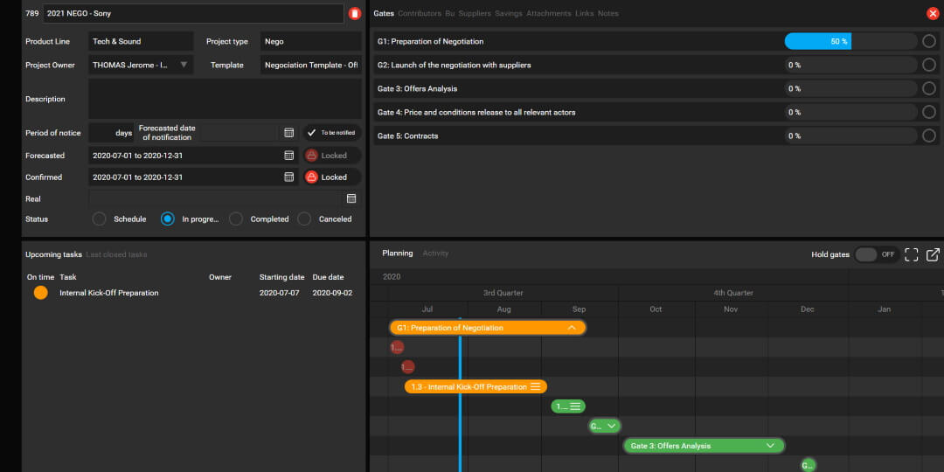Image resolution: width=944 pixels, height=472 pixels.
Task: Switch to the Suppliers tab
Action: tap(475, 14)
